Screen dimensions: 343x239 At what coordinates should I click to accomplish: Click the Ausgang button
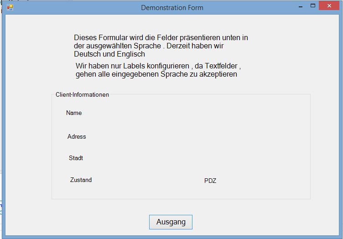coord(171,222)
